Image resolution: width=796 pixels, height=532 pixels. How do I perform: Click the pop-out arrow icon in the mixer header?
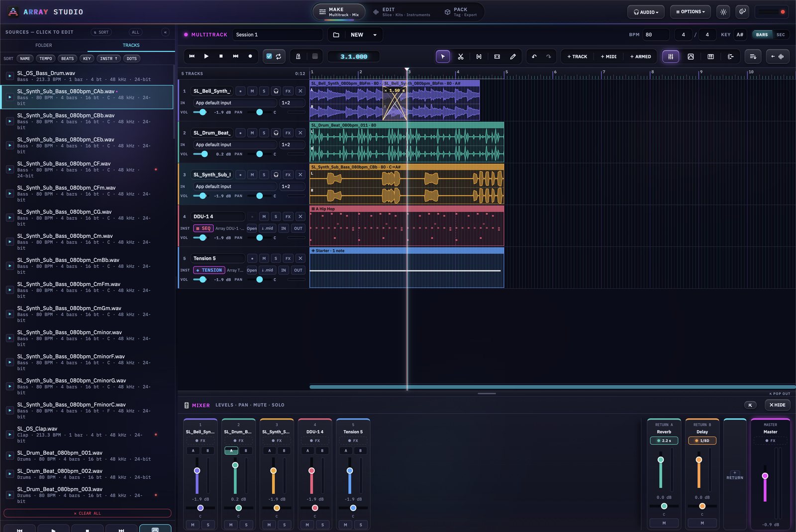(750, 405)
